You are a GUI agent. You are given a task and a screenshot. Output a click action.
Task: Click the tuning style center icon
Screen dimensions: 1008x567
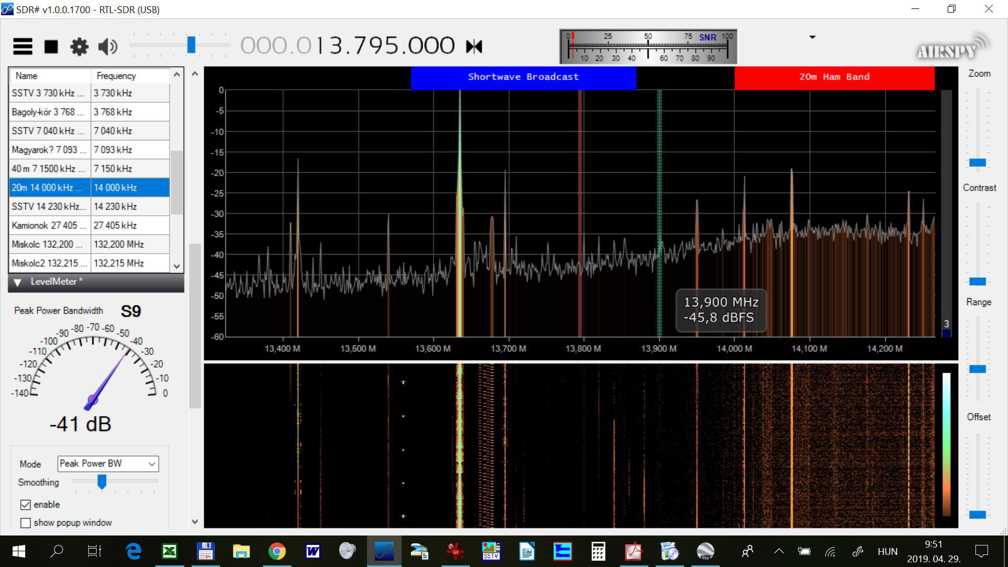coord(474,47)
